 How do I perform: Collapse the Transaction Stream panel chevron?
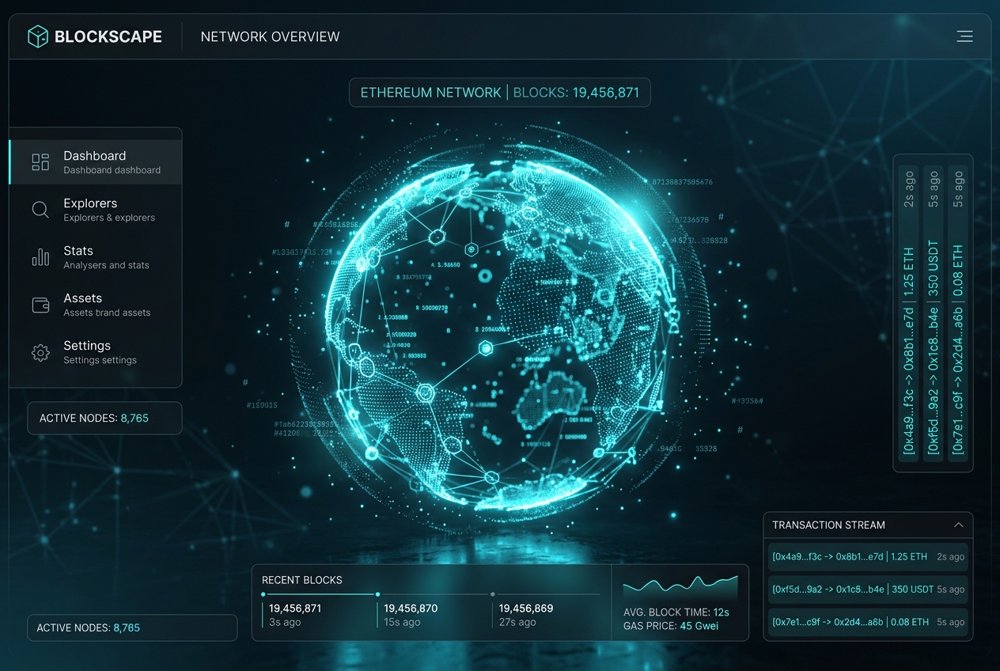[959, 525]
